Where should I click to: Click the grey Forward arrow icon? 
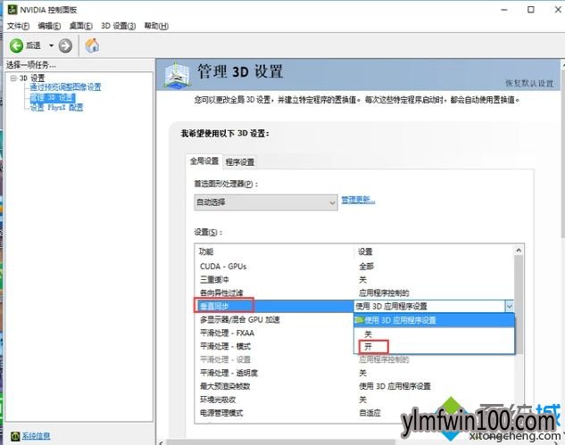pos(65,45)
